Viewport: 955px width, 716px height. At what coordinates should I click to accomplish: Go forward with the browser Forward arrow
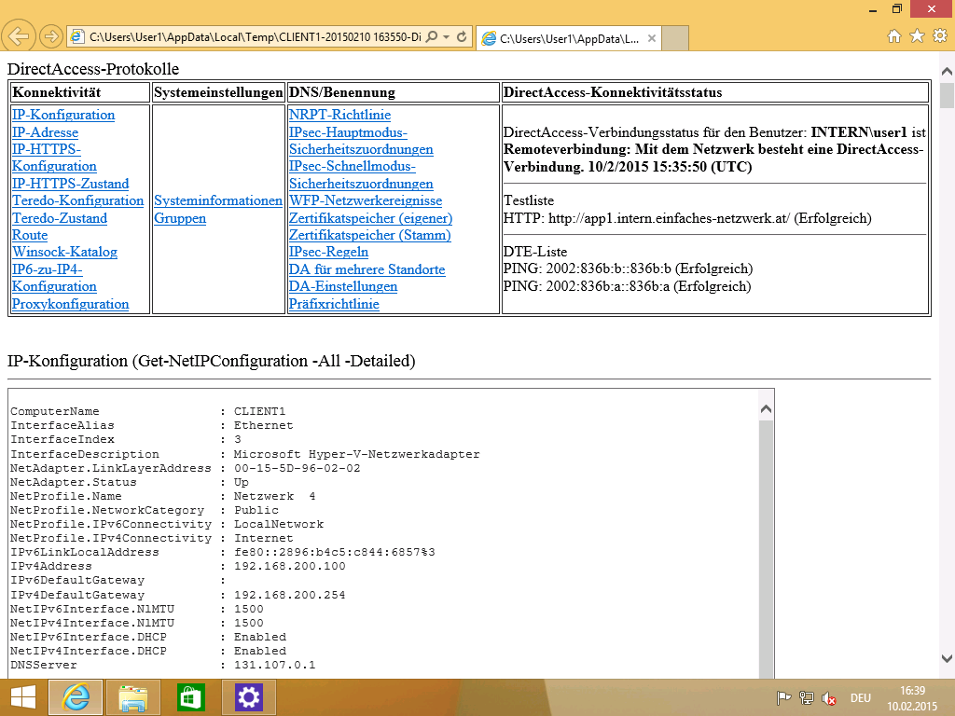coord(51,36)
